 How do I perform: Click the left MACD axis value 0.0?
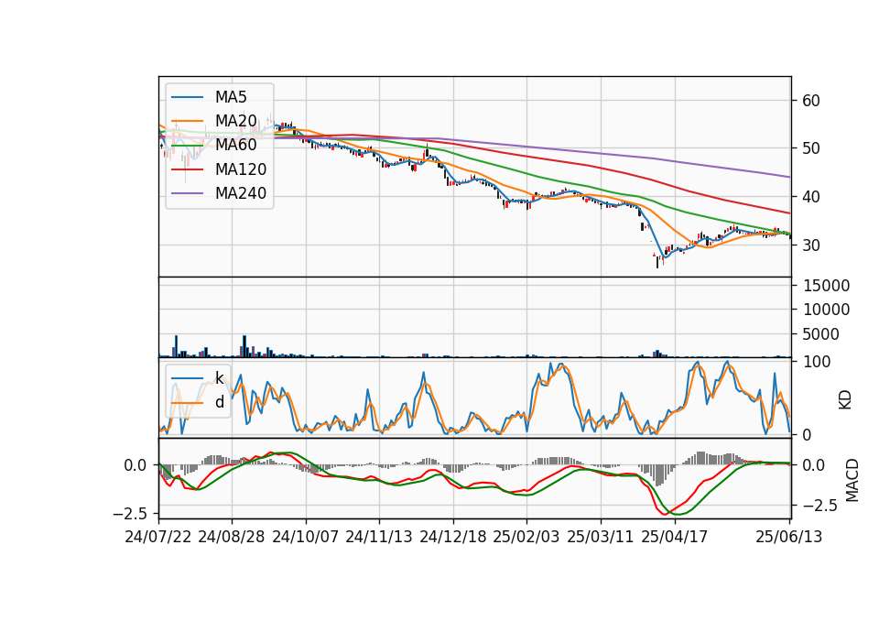(x=136, y=465)
